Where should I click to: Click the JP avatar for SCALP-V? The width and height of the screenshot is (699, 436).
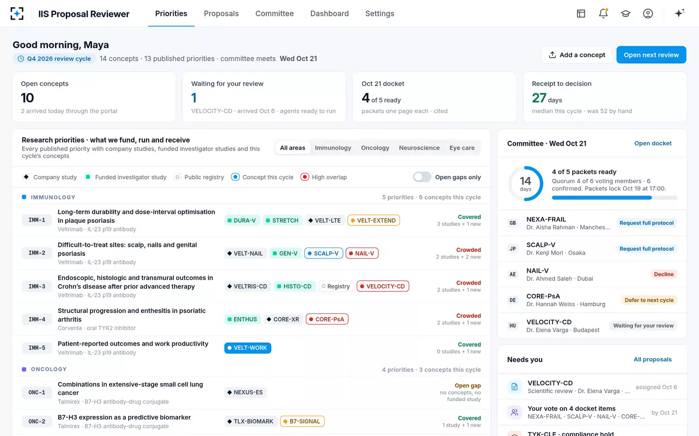pos(513,249)
